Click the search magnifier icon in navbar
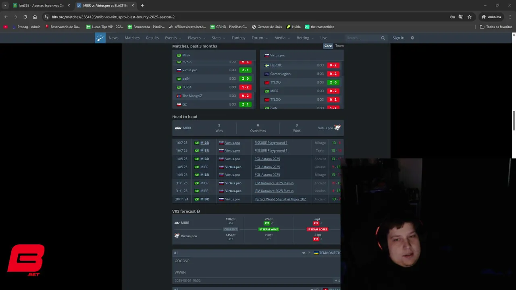516x290 pixels. pyautogui.click(x=383, y=38)
